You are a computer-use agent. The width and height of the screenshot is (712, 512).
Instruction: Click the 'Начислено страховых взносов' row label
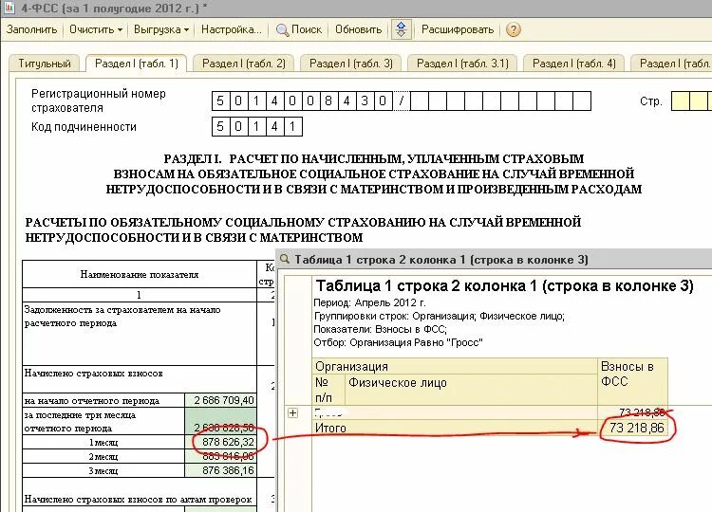[94, 374]
